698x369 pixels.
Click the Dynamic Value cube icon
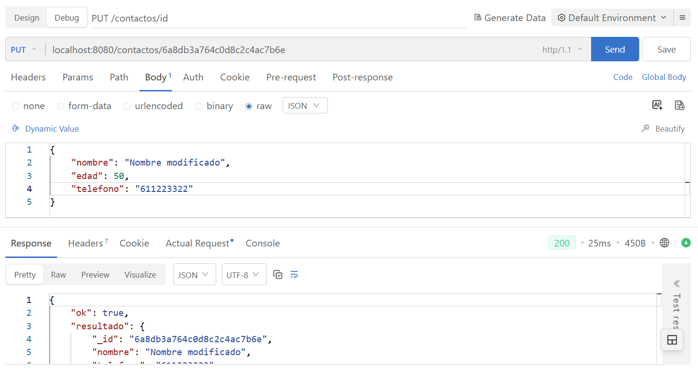tap(16, 128)
